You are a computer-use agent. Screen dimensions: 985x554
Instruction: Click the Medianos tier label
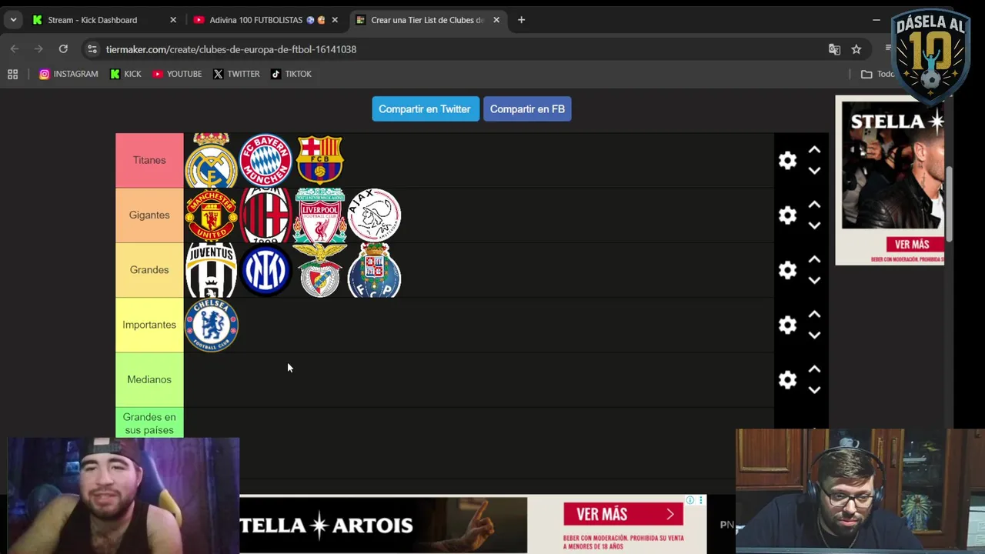click(149, 379)
